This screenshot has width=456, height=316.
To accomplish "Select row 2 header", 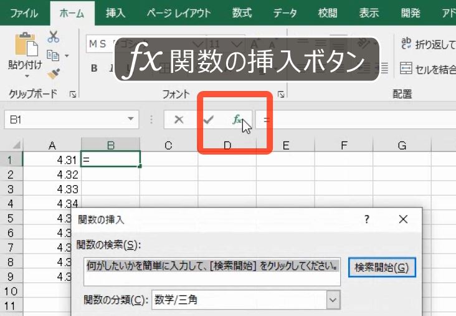I will tap(11, 174).
